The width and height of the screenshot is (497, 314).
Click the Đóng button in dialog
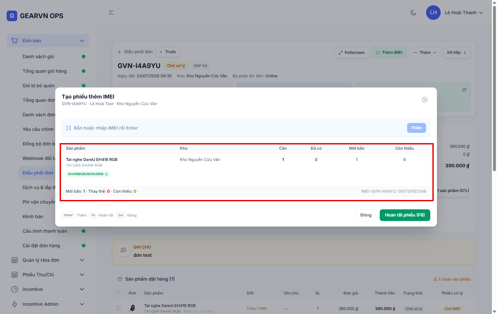coord(366,215)
